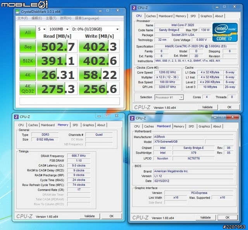248x230 pixels.
Task: Click OK in the Mainboard window
Action: coord(227,218)
